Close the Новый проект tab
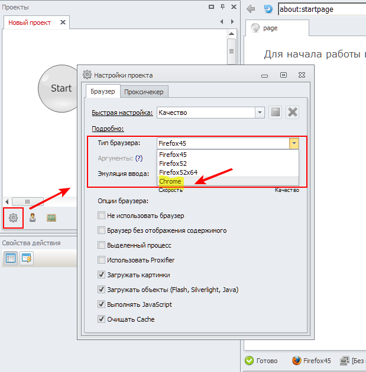 (63, 23)
